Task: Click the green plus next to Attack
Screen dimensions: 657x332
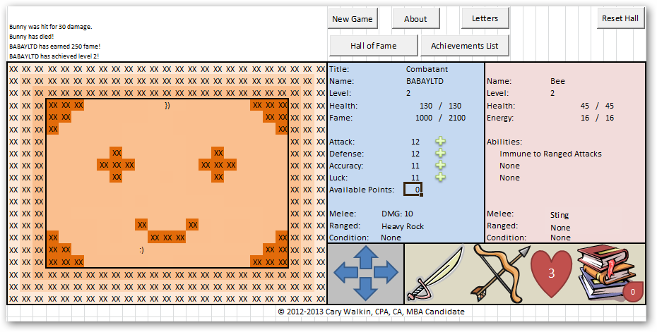Action: pos(440,142)
